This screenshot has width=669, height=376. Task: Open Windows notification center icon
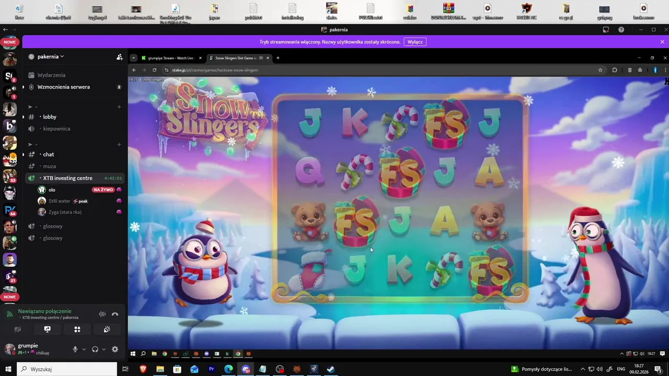point(658,369)
